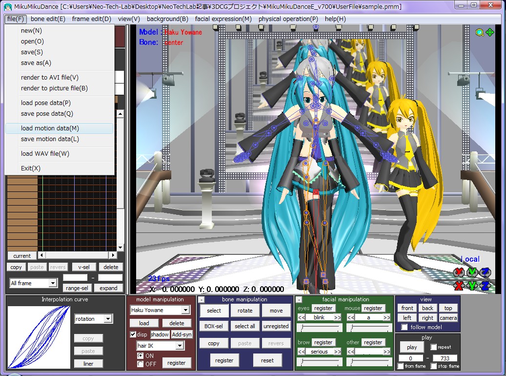Click the Add-syn button
The height and width of the screenshot is (376, 506).
pyautogui.click(x=182, y=334)
